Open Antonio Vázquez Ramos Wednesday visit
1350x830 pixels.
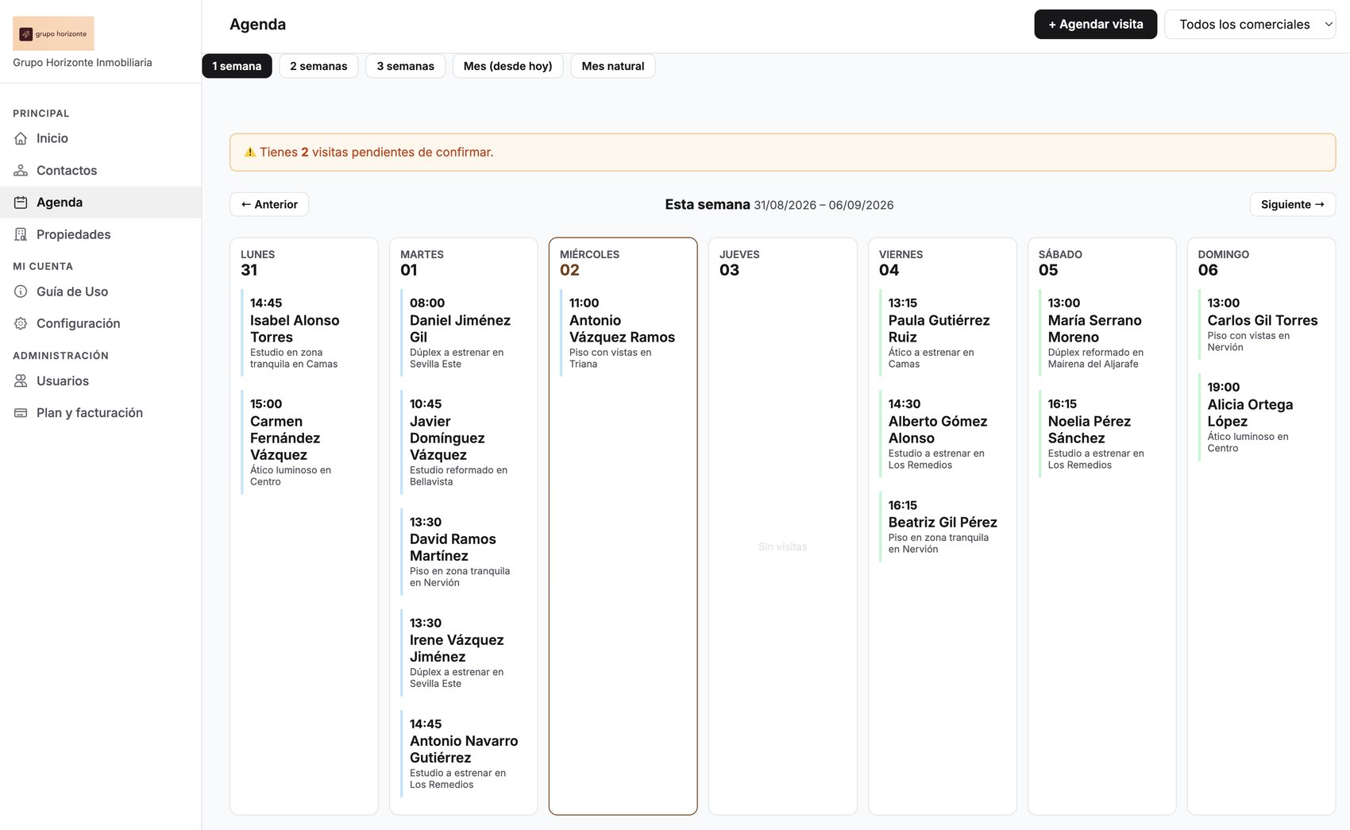pyautogui.click(x=623, y=333)
